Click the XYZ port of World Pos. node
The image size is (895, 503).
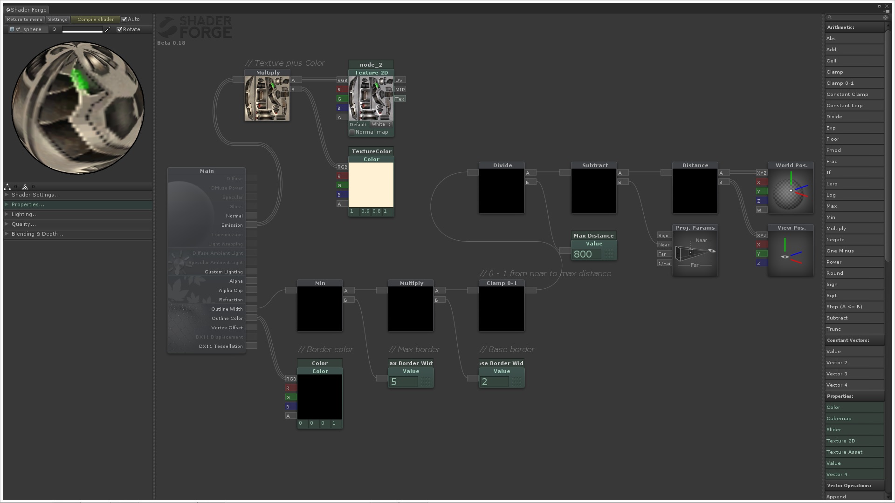pos(762,173)
